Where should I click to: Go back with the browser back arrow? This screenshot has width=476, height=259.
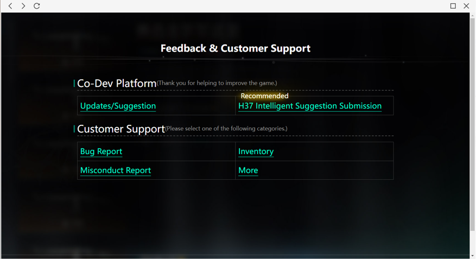pos(10,6)
